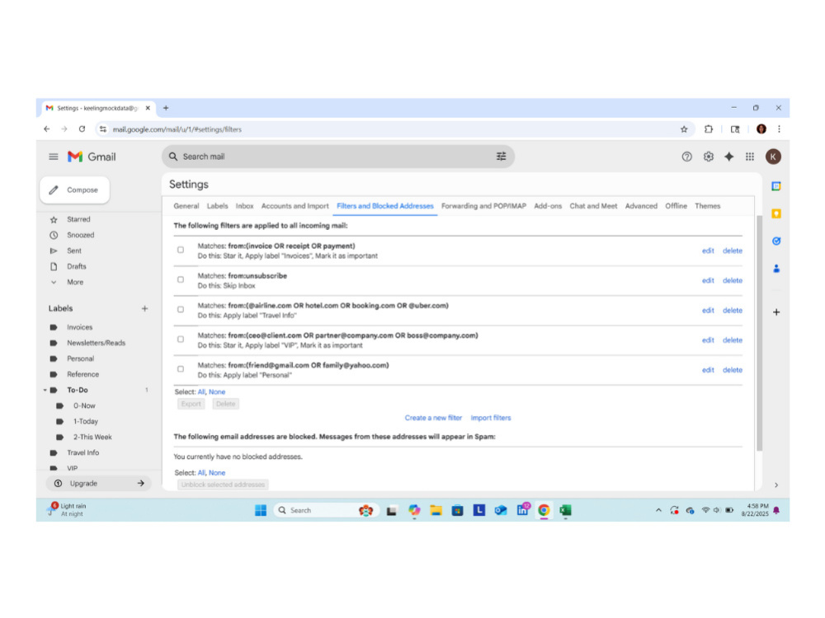Viewport: 825px width, 618px height.
Task: Open LinkedIn taskbar icon
Action: pos(523,509)
